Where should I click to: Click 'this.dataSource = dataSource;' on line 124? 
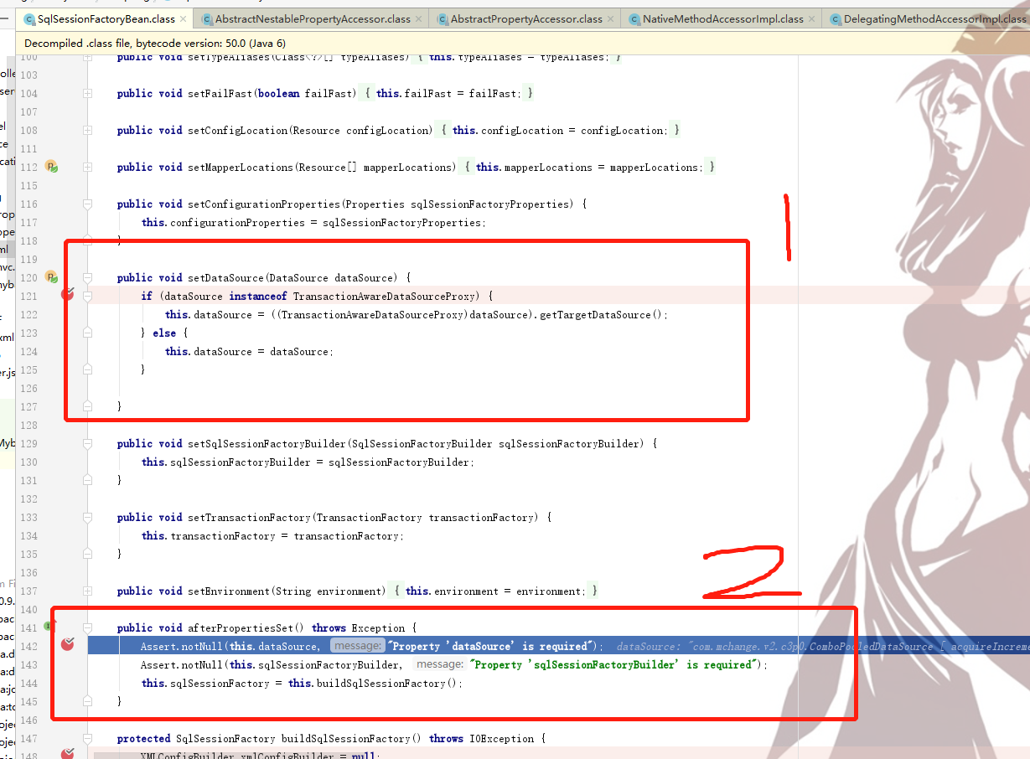click(x=249, y=351)
